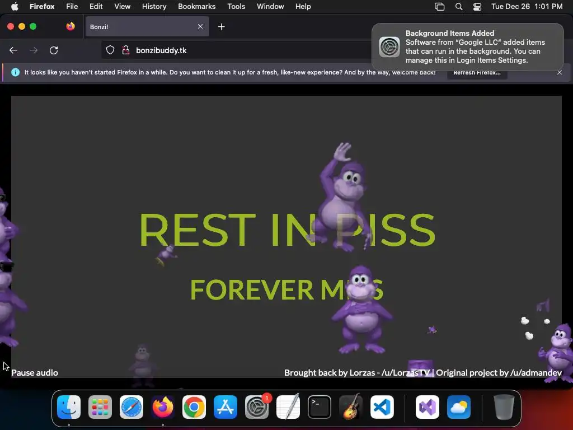Viewport: 573px width, 430px height.
Task: Open TextEdit from the Dock
Action: [288, 407]
